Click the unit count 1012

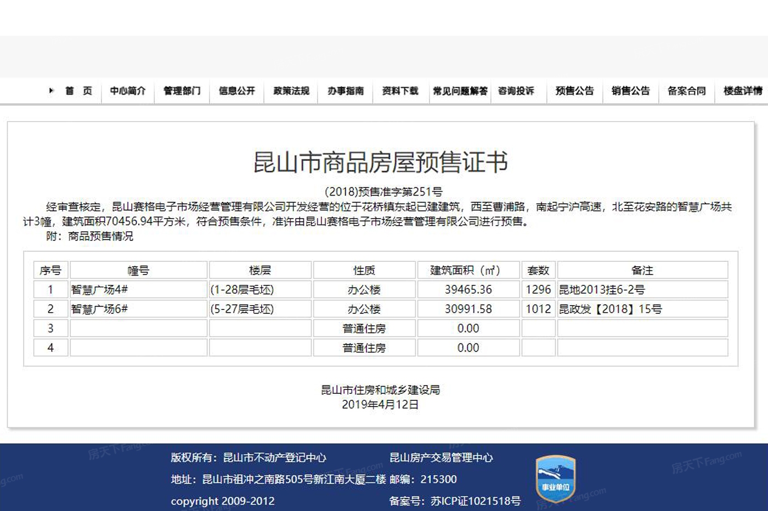[538, 309]
